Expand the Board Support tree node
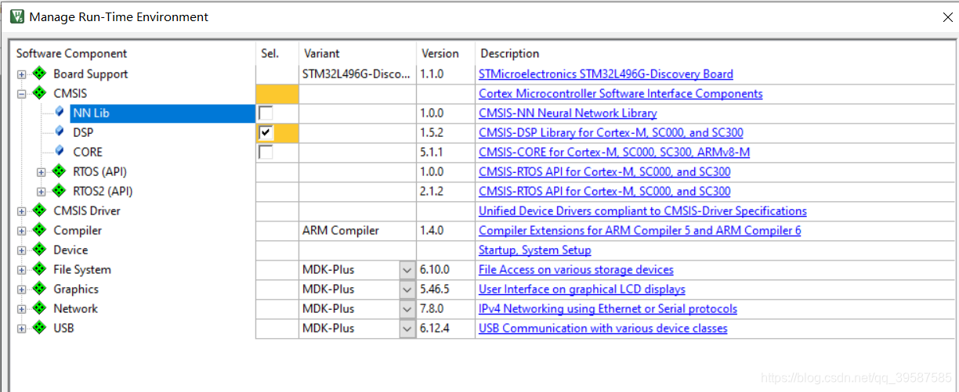 pyautogui.click(x=21, y=74)
